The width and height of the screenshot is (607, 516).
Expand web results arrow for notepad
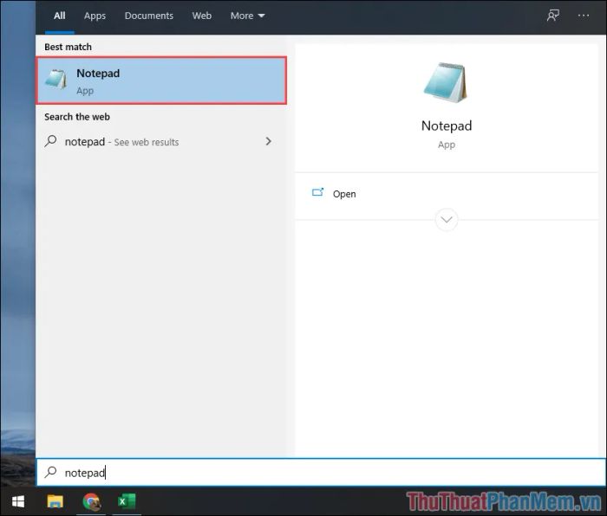coord(268,141)
